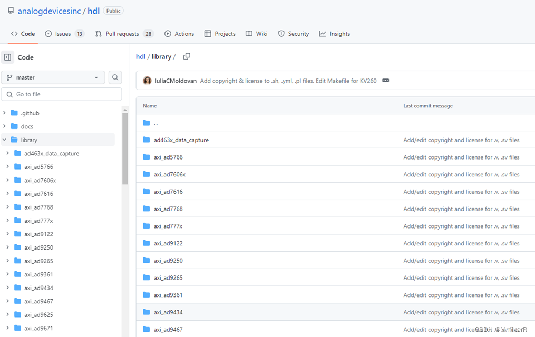Open the Actions tab
Image resolution: width=535 pixels, height=337 pixels.
(179, 34)
